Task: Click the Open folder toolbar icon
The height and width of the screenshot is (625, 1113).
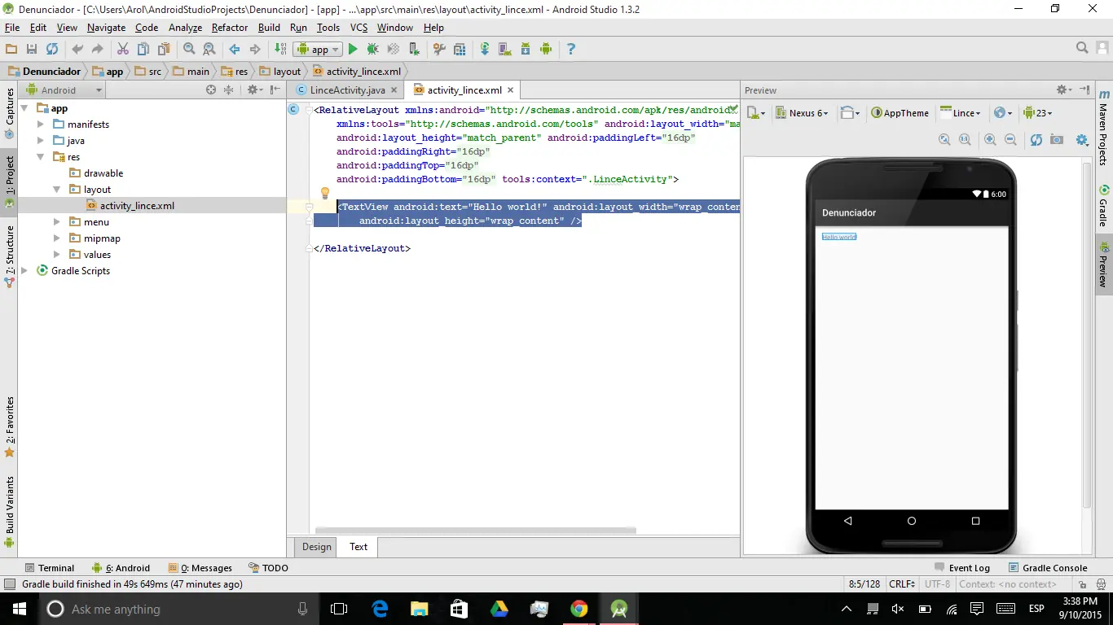Action: [x=11, y=49]
